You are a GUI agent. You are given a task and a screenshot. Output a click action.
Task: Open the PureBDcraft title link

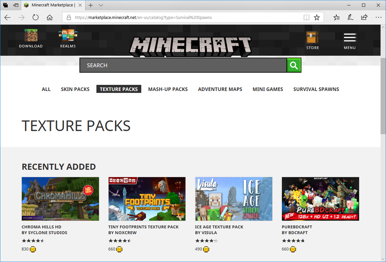pos(297,227)
